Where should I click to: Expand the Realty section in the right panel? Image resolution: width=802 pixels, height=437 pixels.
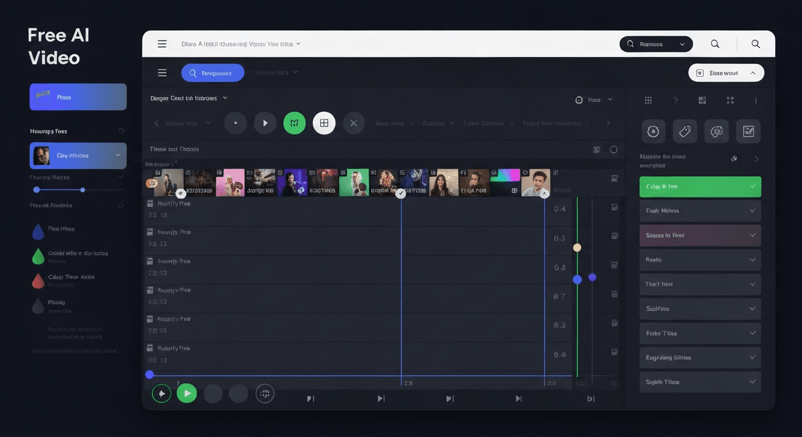699,259
